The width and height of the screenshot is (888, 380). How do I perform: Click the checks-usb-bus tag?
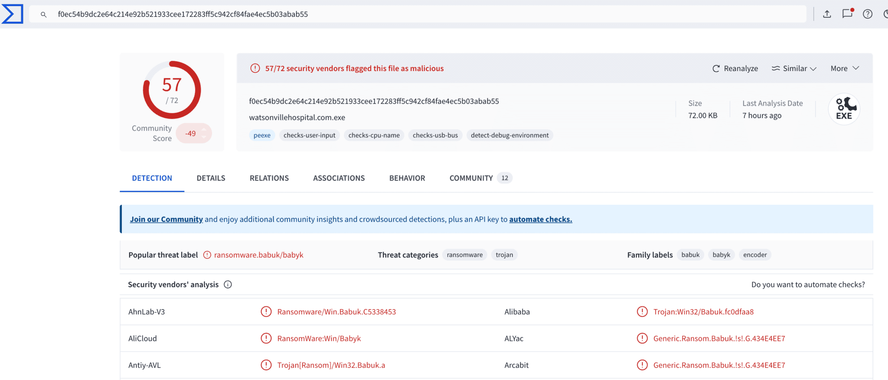pyautogui.click(x=435, y=135)
